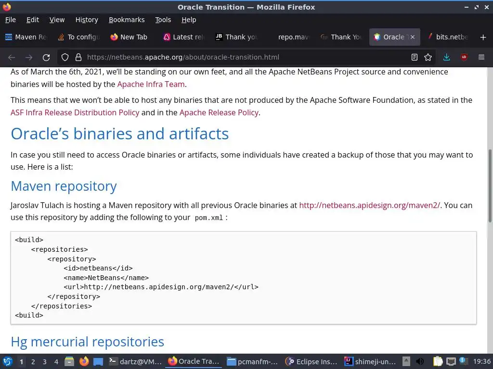Follow the Apache Infra Team link
493x369 pixels.
pos(151,84)
